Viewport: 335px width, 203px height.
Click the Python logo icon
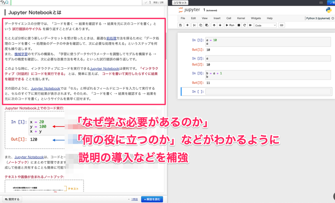point(329,10)
